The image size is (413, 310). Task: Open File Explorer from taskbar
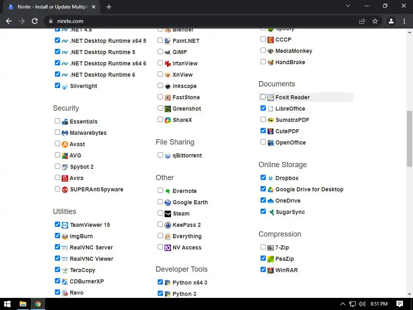[23, 304]
